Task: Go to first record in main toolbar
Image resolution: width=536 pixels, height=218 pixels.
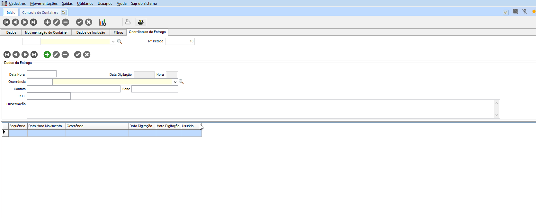Action: coord(6,22)
